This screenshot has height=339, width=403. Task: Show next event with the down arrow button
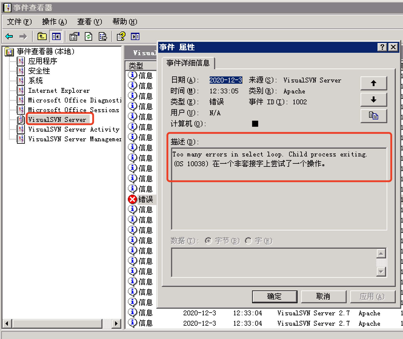coord(374,99)
